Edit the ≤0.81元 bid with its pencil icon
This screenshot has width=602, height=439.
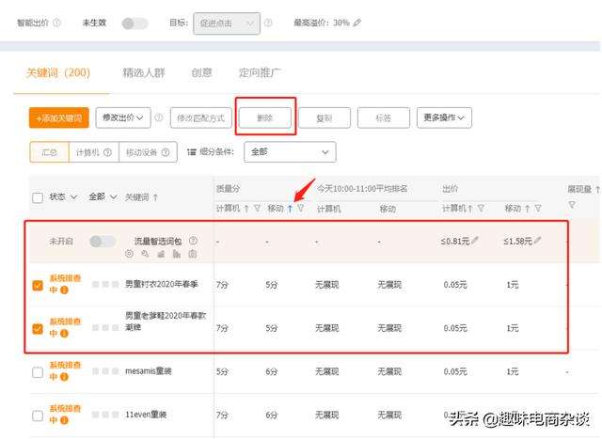475,241
